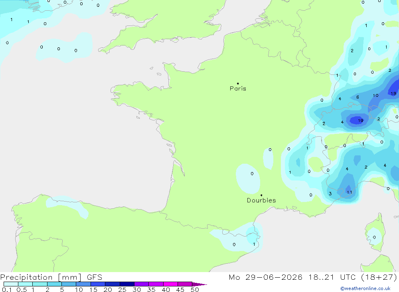Pick the 20–25 mm legend swatch

click(113, 284)
